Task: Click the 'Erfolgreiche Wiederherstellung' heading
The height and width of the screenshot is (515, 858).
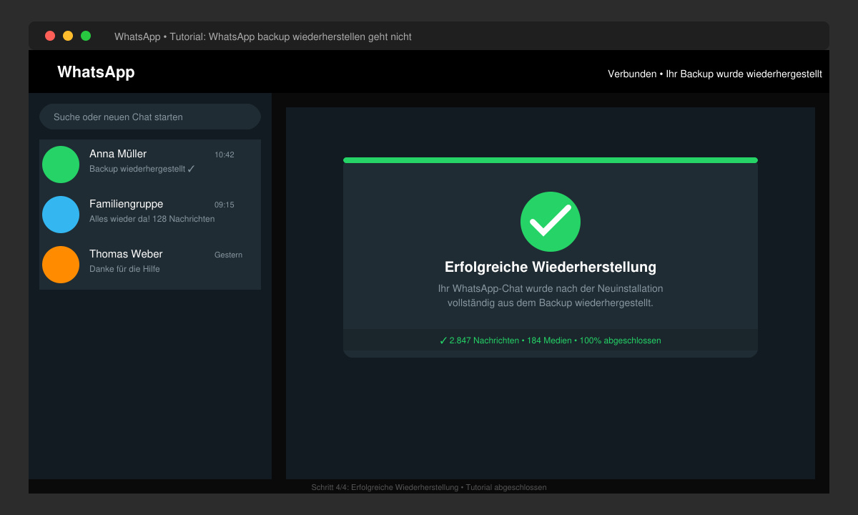Action: [x=551, y=268]
